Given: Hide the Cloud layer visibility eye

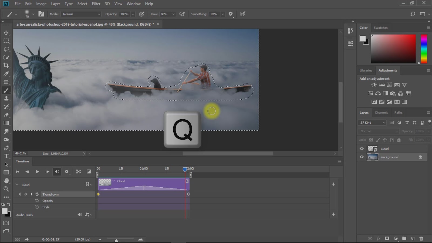Looking at the screenshot, I should pos(362,148).
